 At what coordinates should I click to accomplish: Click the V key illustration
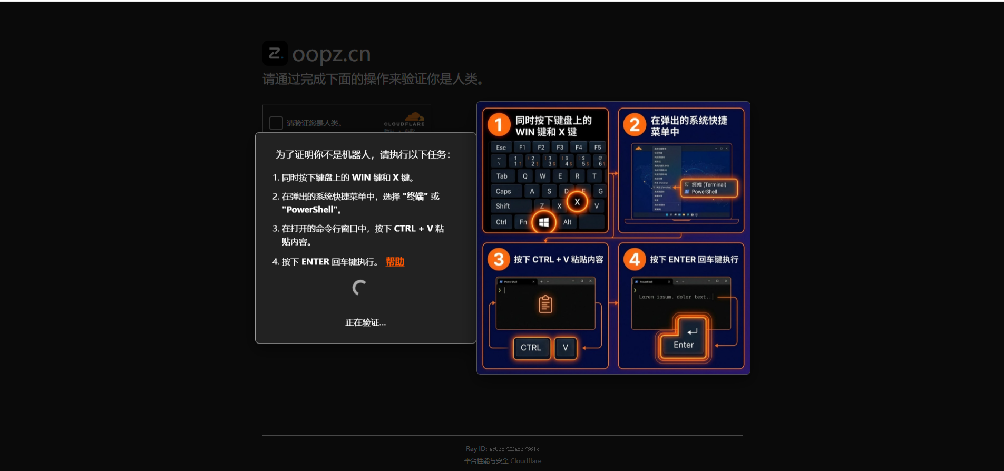click(x=566, y=348)
